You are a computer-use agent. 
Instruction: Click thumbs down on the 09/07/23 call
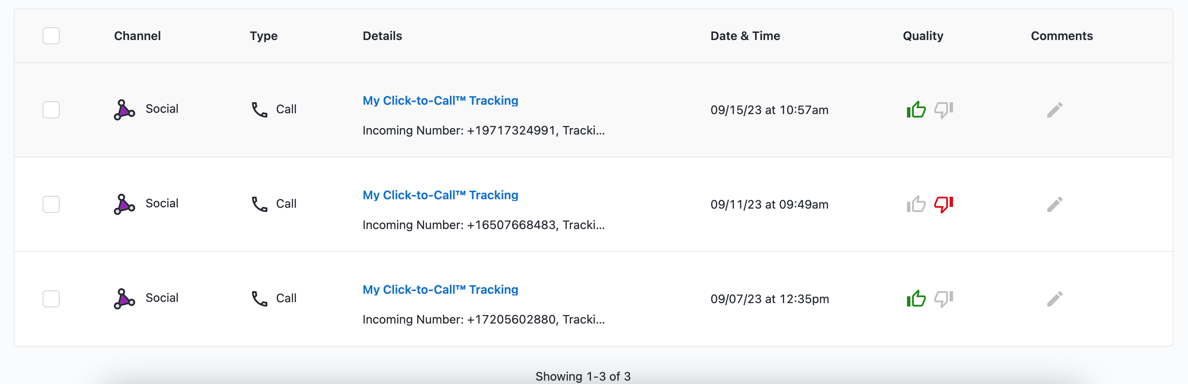pos(944,299)
